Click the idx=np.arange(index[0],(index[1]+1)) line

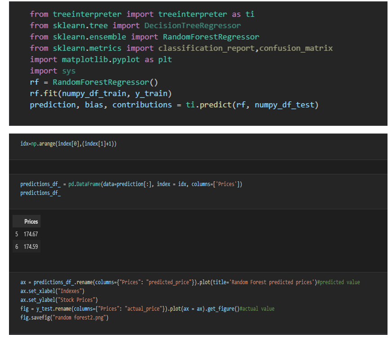pos(68,144)
